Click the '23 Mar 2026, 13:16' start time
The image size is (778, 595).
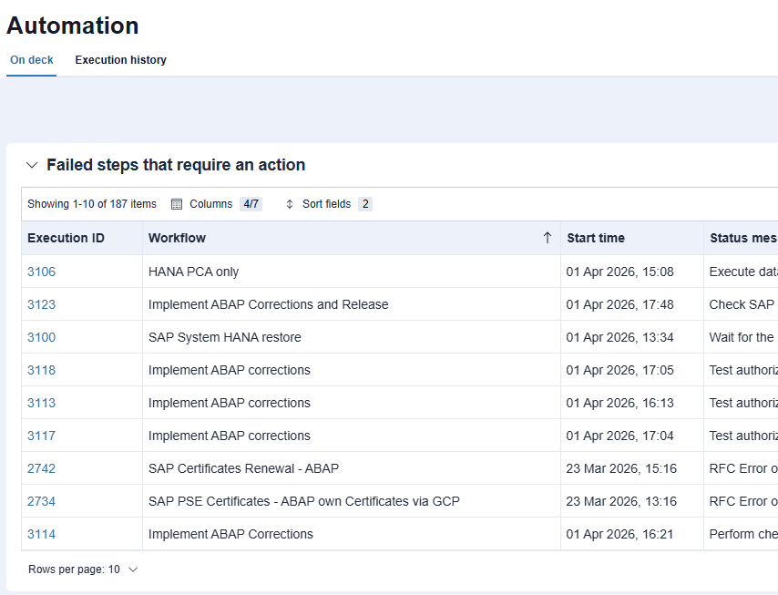point(621,501)
